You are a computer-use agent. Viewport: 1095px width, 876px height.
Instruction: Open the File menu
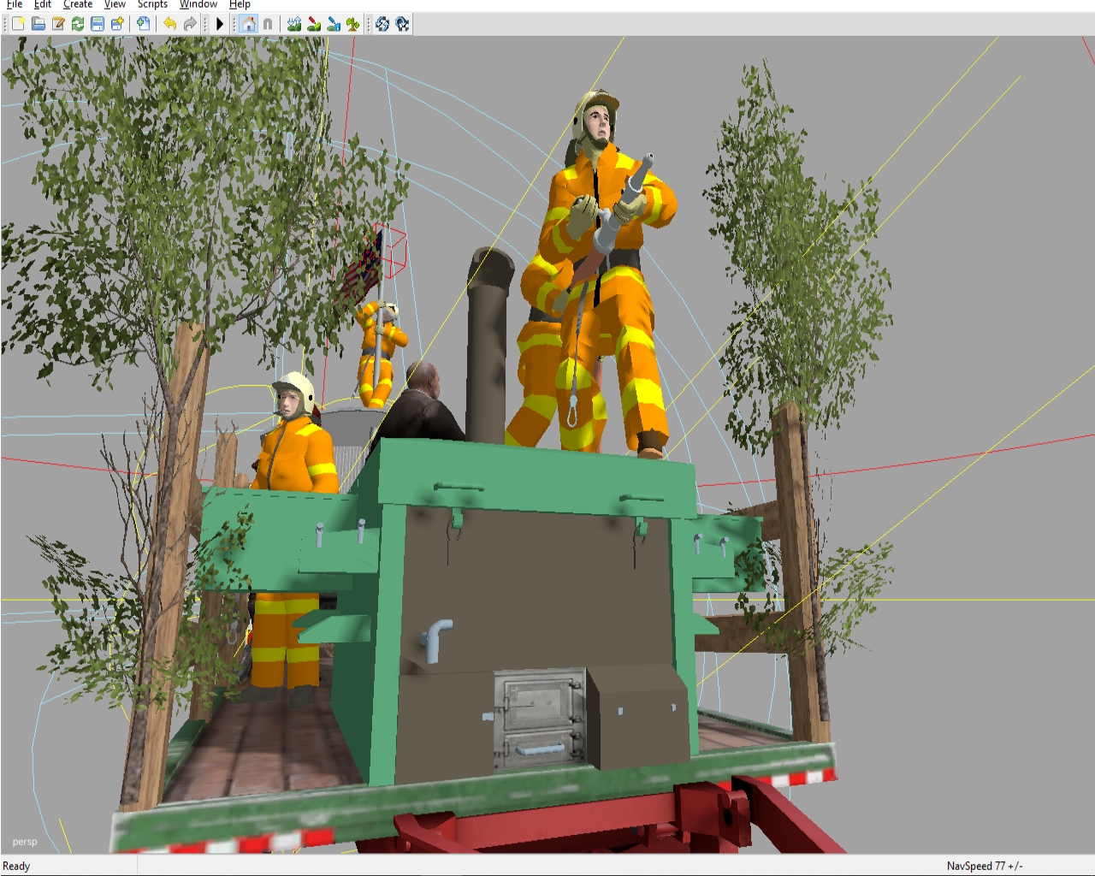15,4
